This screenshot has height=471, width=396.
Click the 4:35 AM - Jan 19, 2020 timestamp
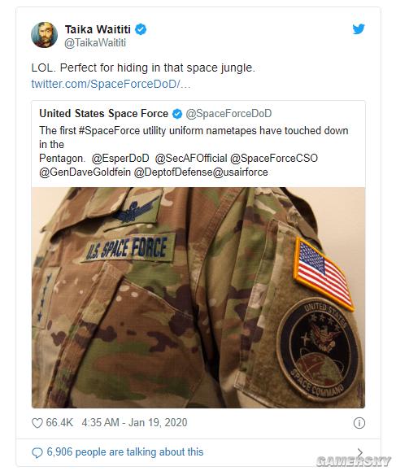(134, 423)
